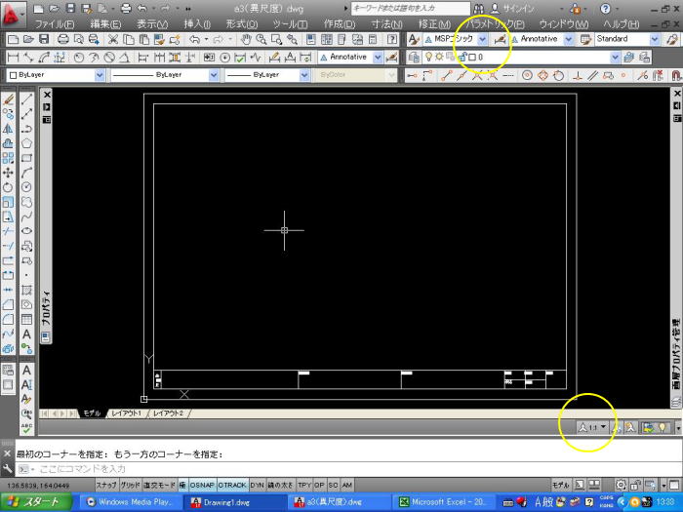This screenshot has width=683, height=512.
Task: Switch to レイアウト2 tab
Action: [169, 414]
